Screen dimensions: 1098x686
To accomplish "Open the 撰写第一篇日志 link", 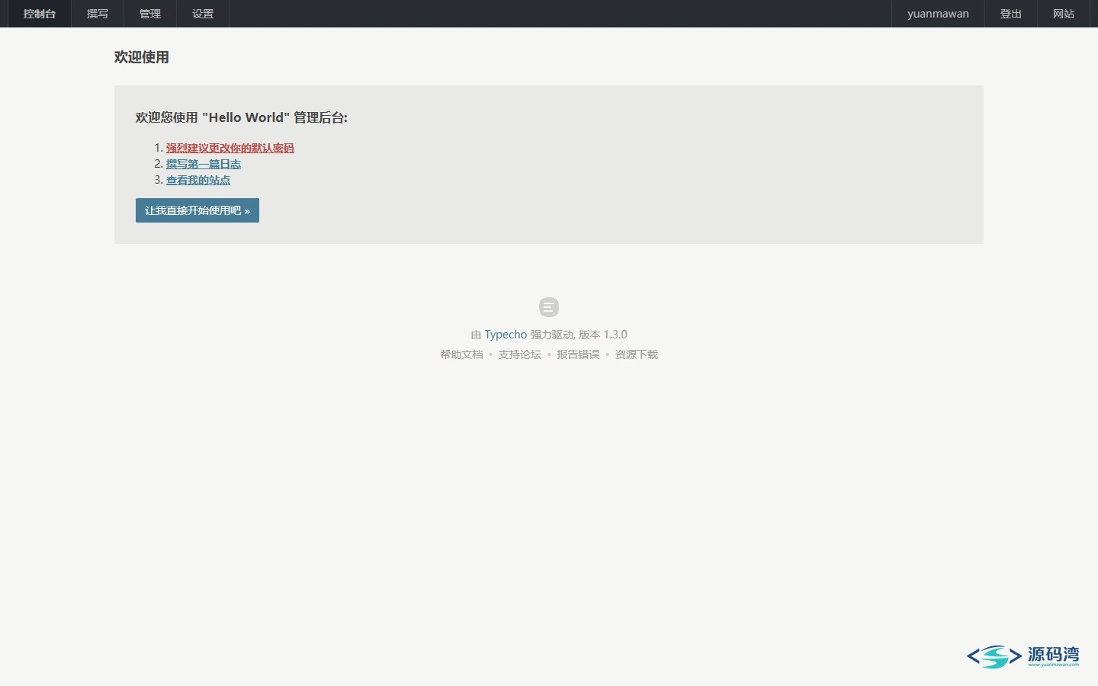I will pyautogui.click(x=204, y=164).
